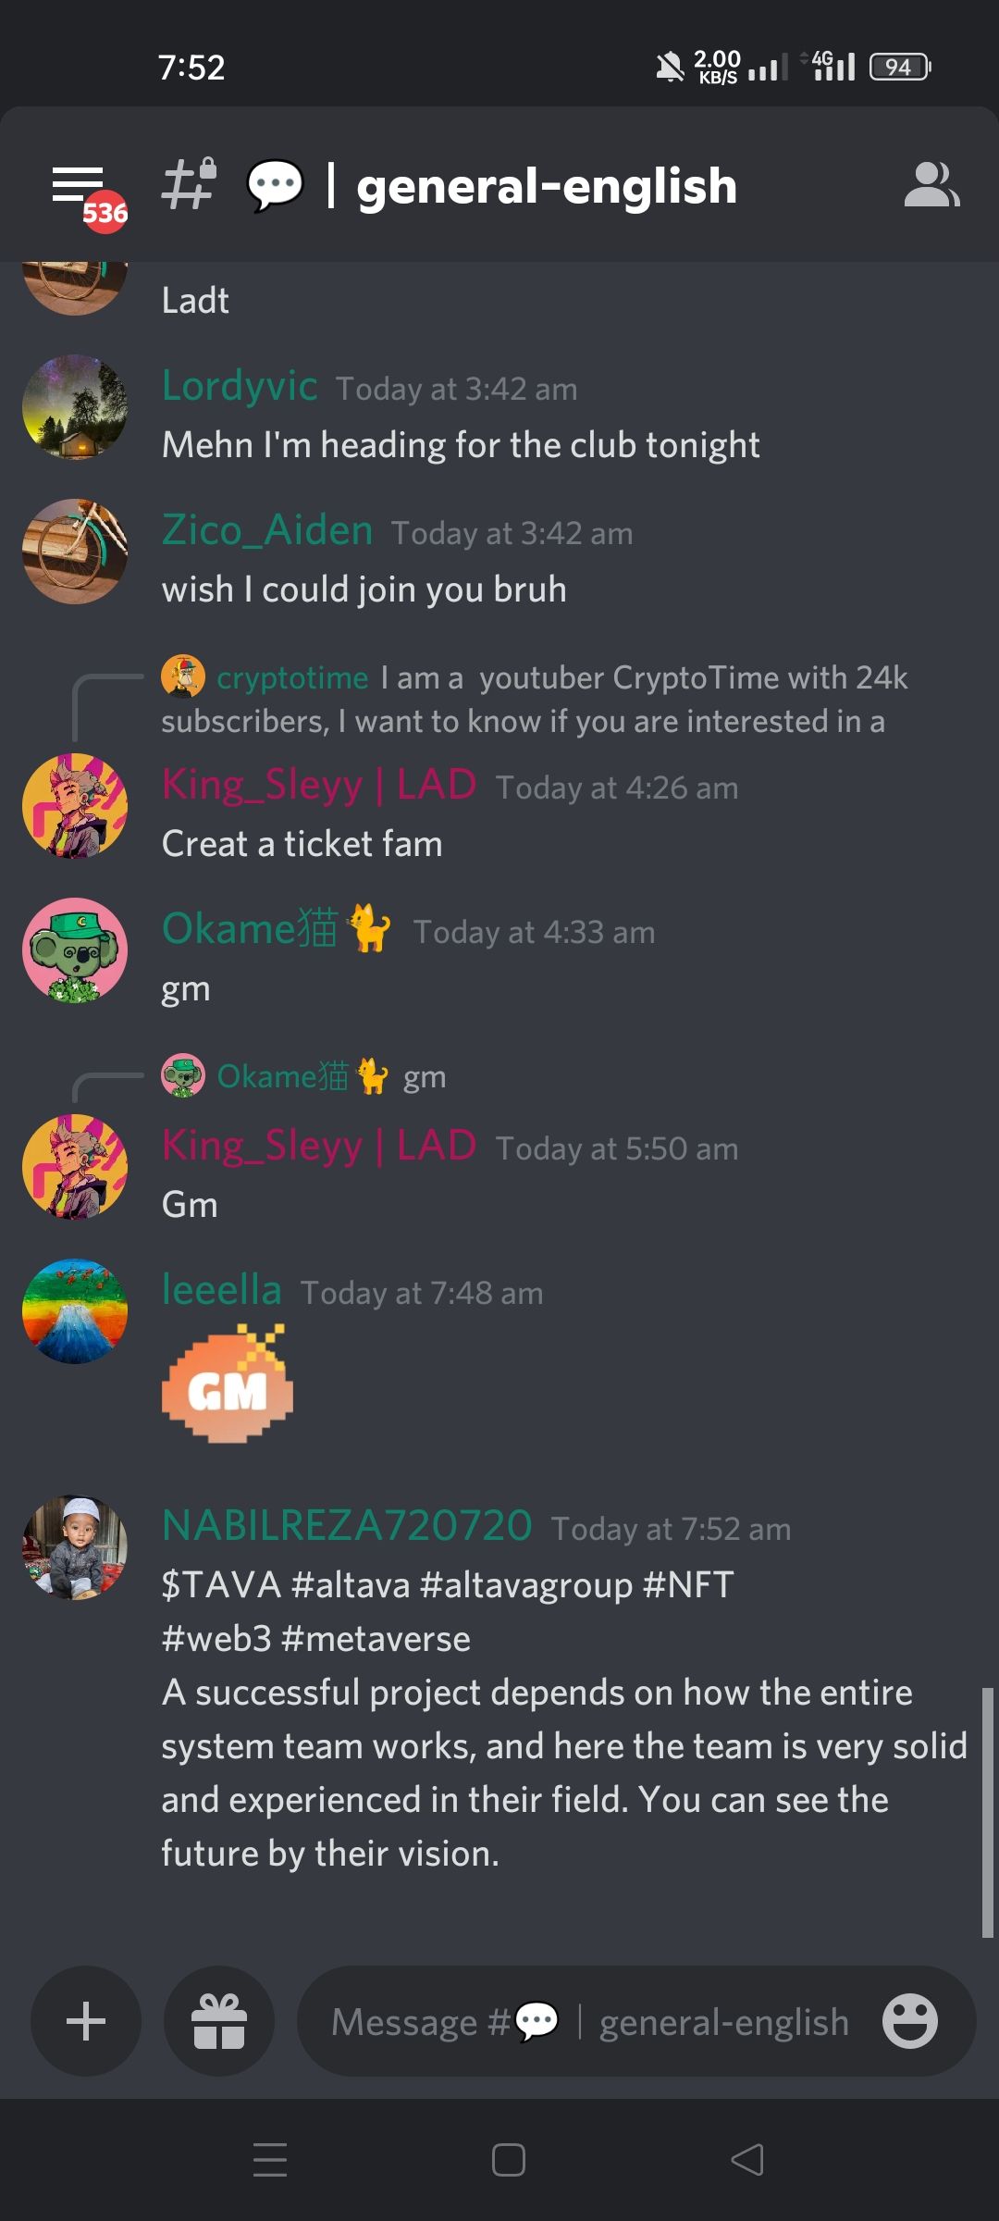Screen dimensions: 999x2221
Task: Show the member list icon
Action: (931, 185)
